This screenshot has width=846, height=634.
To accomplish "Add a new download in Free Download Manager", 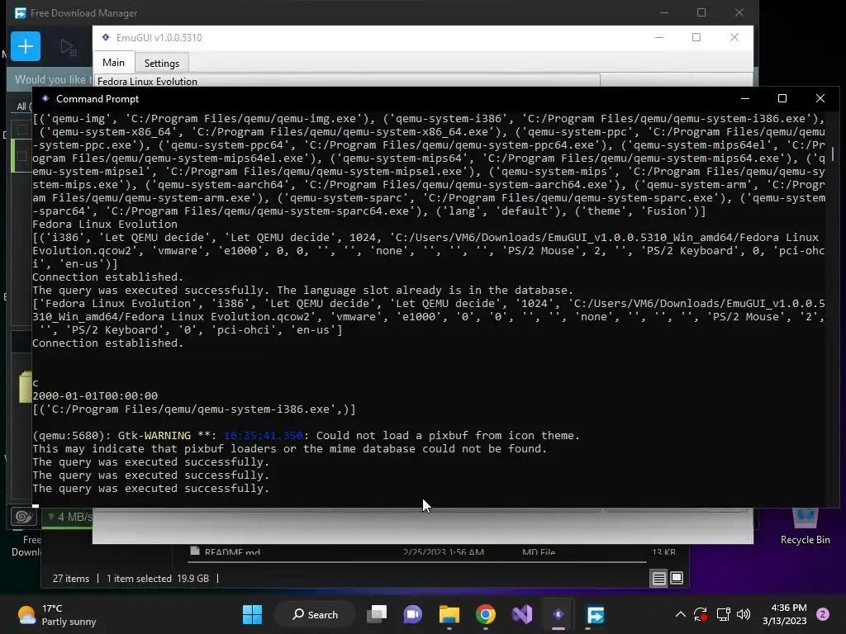I will [x=26, y=46].
